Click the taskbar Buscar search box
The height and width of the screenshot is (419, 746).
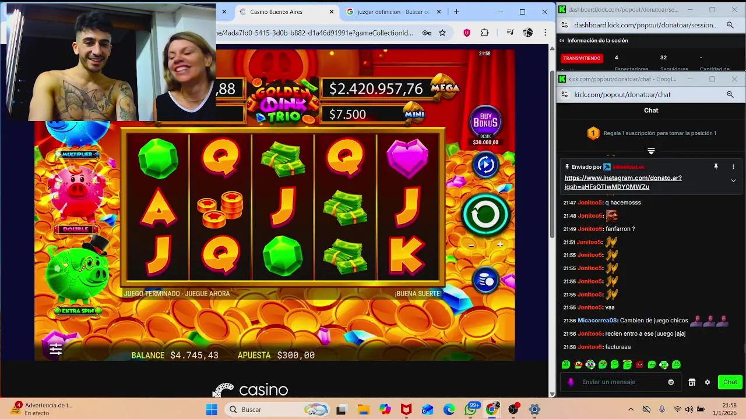click(x=277, y=410)
